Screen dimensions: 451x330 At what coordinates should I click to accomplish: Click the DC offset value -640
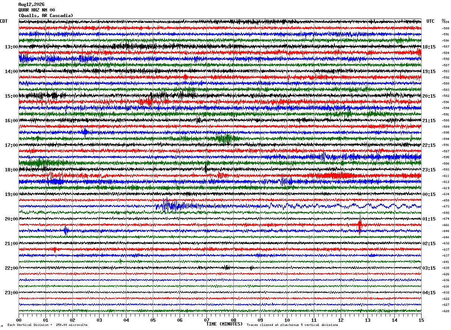pos(445,237)
